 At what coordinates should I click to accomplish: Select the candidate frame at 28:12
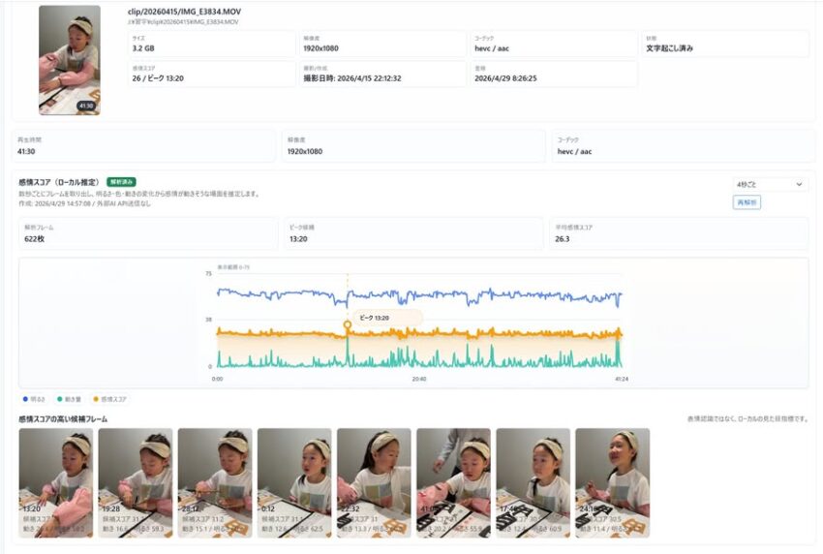click(215, 482)
